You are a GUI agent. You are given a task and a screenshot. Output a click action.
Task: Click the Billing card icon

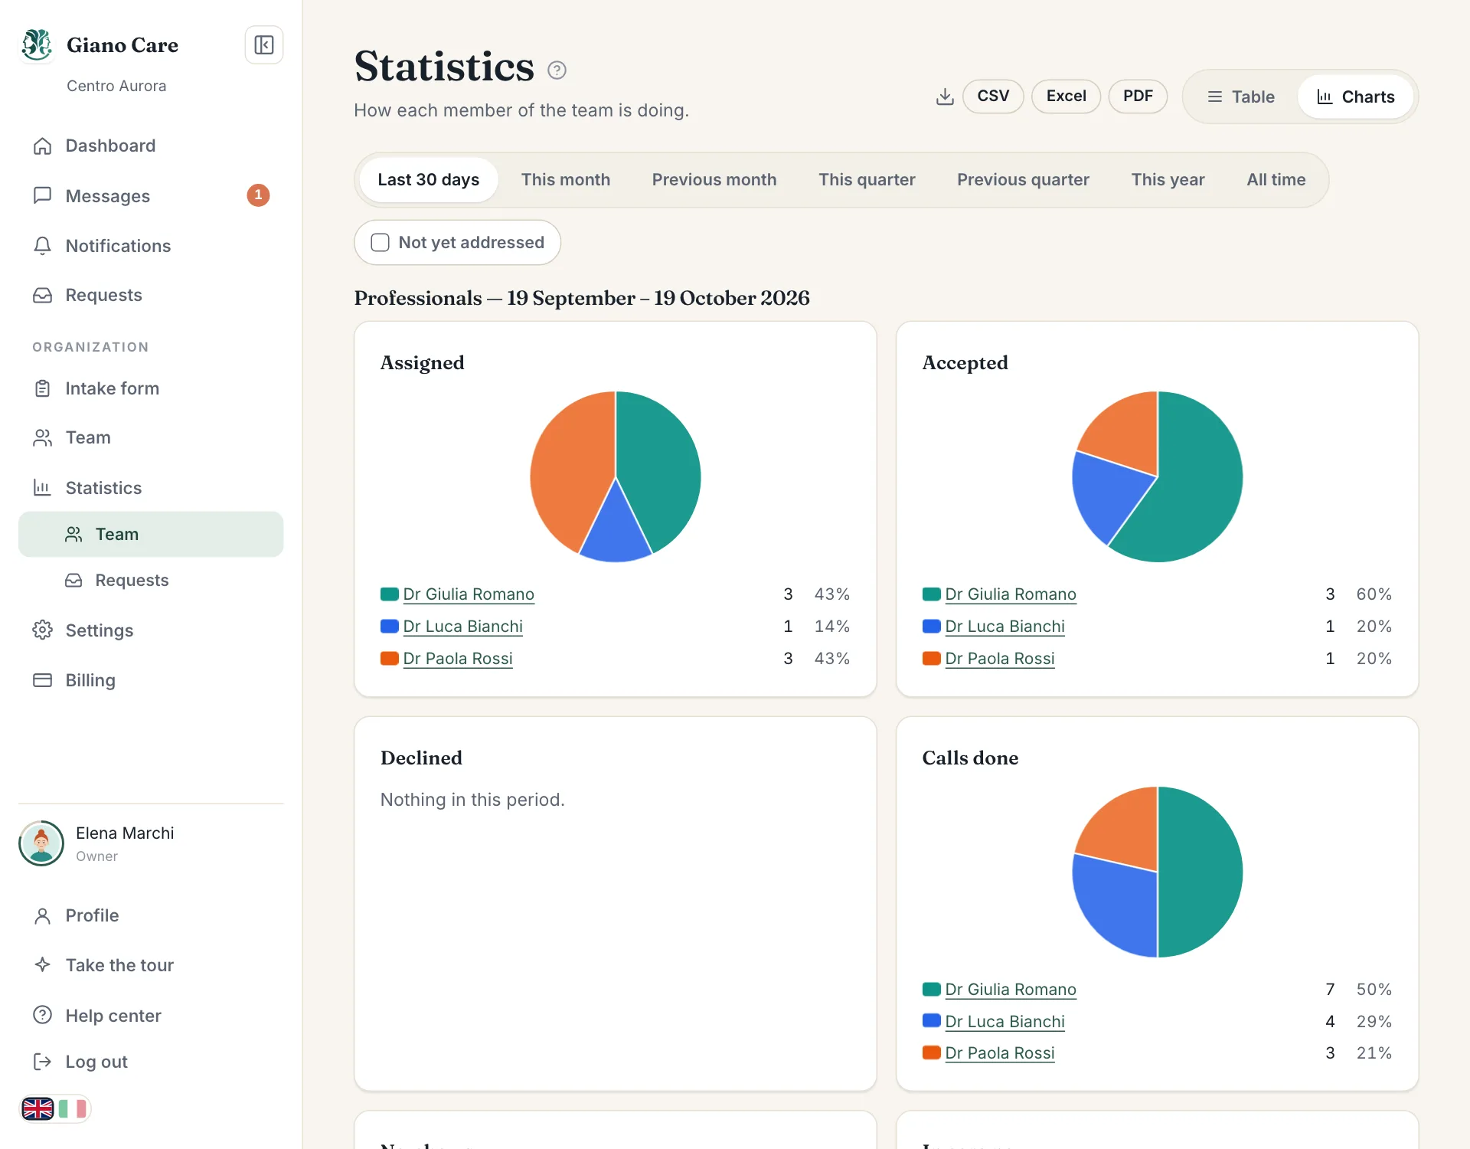[43, 680]
